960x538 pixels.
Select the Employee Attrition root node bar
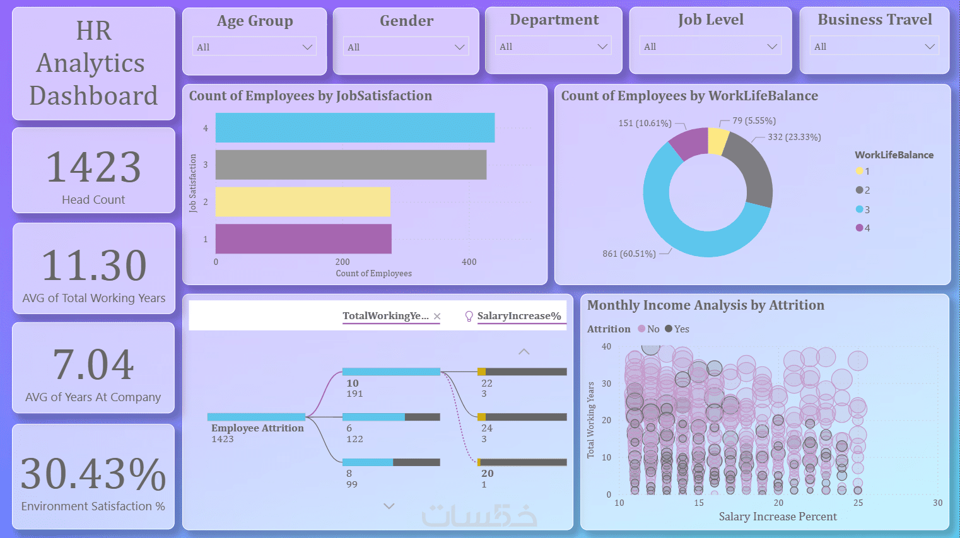(256, 417)
